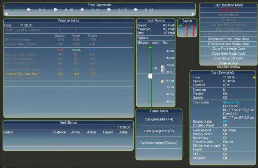This screenshot has width=258, height=168.
Task: Click Quit game (Alt + F4)
Action: (159, 119)
